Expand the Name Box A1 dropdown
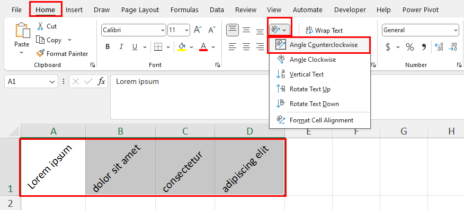The height and width of the screenshot is (210, 464). 52,82
